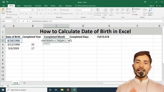This screenshot has height=92, width=164.
Task: Switch to the View tab
Action: pos(60,6)
